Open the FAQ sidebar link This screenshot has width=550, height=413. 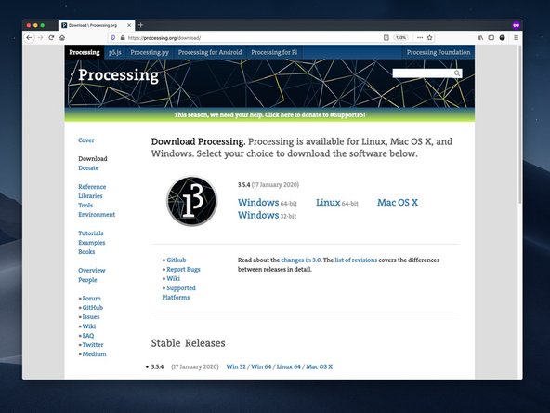pyautogui.click(x=87, y=336)
